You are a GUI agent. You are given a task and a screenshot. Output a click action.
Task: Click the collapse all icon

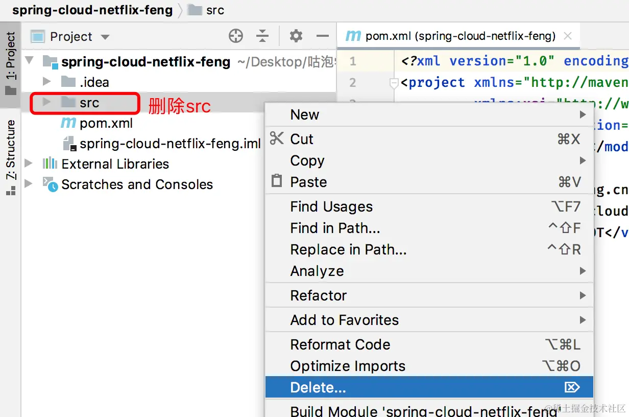point(262,36)
